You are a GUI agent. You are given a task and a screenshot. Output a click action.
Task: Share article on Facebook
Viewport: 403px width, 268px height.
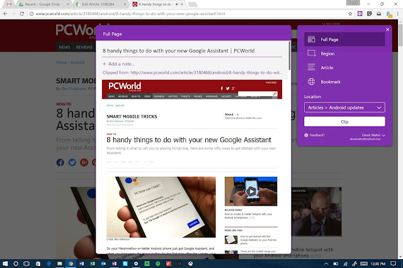click(x=60, y=162)
